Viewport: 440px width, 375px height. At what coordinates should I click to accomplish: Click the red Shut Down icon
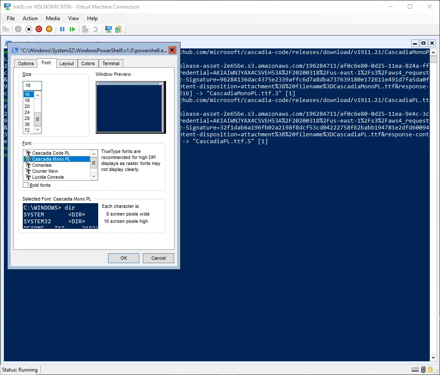tap(39, 29)
